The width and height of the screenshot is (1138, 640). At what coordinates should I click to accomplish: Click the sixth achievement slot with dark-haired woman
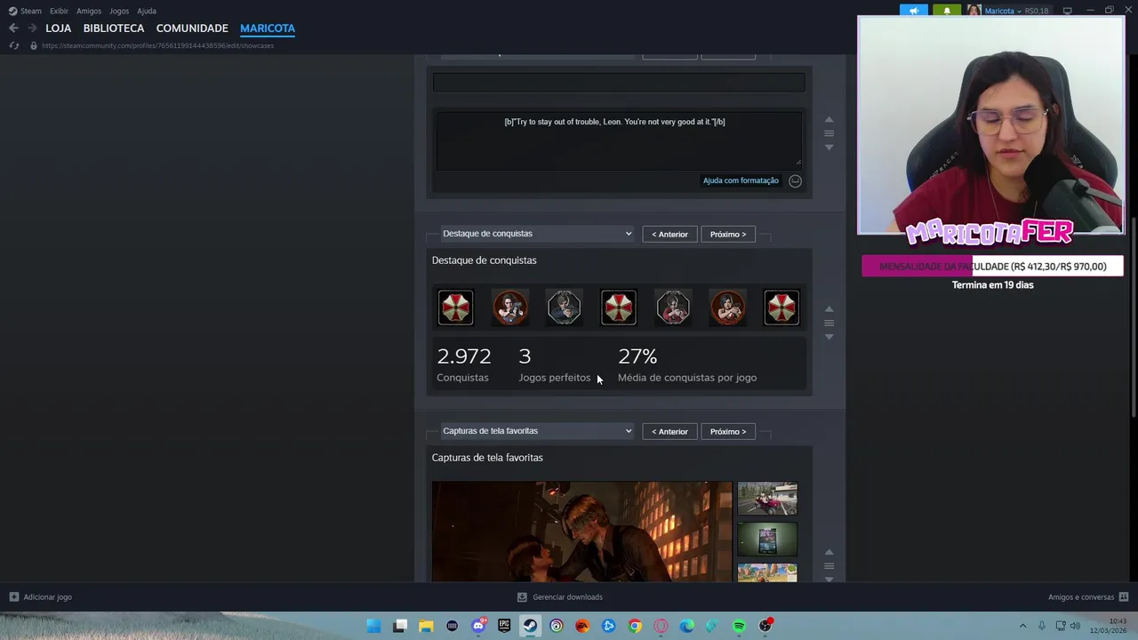(x=727, y=308)
